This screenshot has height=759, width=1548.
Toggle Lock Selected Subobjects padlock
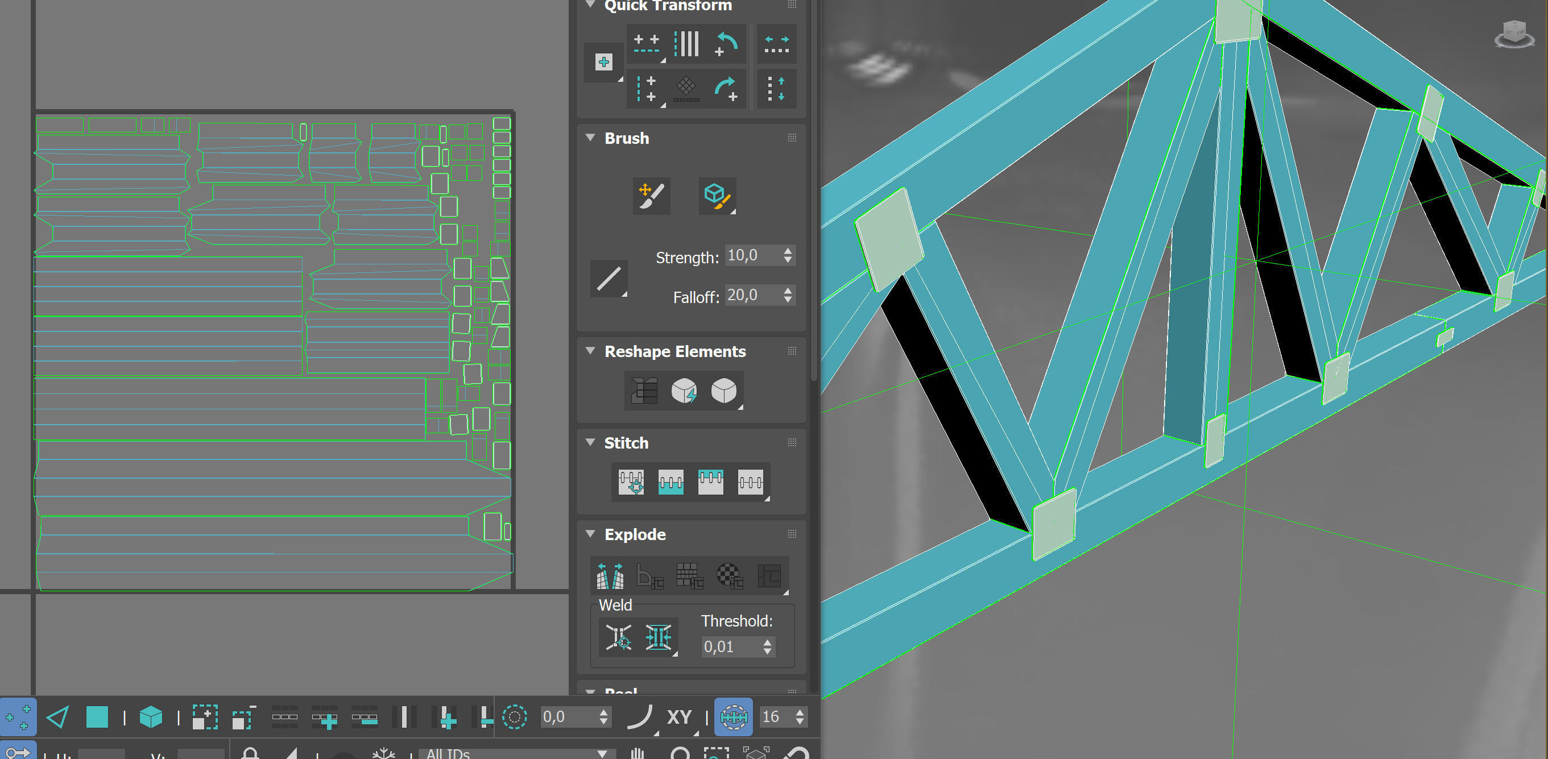(x=250, y=752)
